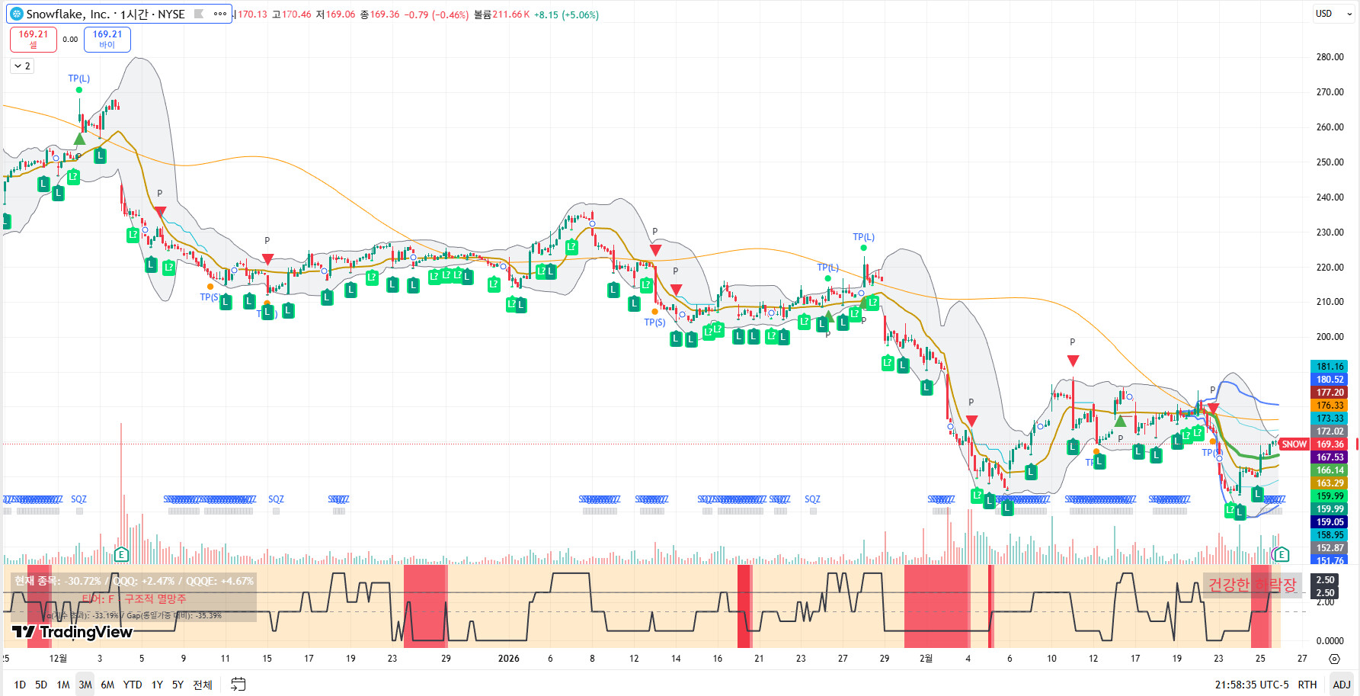This screenshot has height=696, width=1360.
Task: Click the 169.21 buy button
Action: (x=107, y=40)
